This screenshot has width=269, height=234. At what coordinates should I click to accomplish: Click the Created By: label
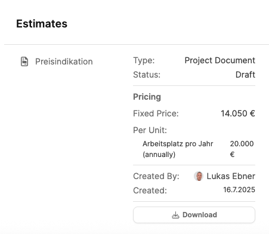156,176
